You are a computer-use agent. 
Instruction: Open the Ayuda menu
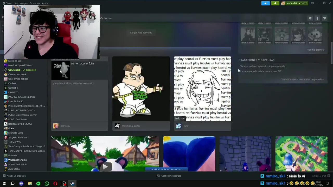click(45, 3)
